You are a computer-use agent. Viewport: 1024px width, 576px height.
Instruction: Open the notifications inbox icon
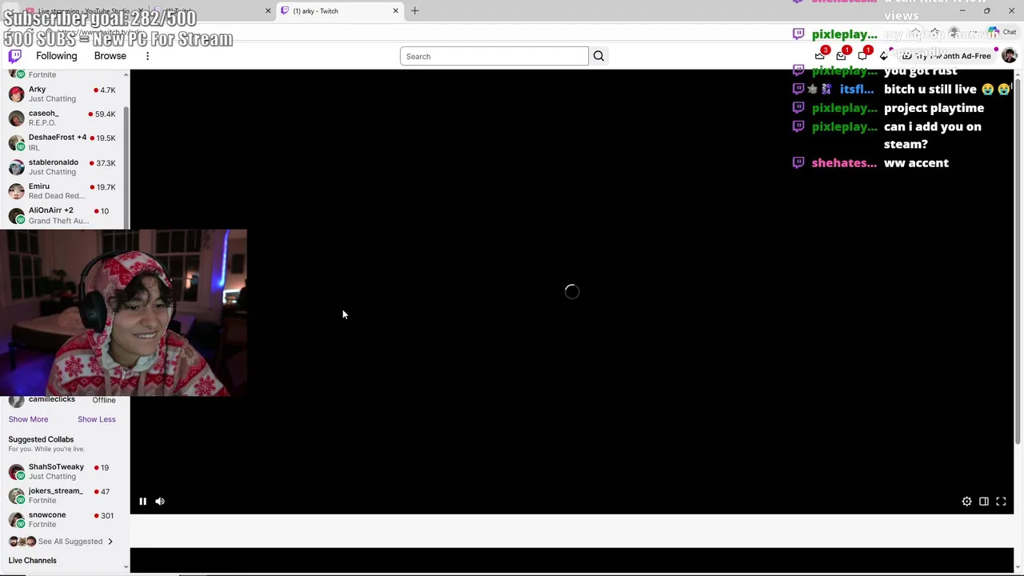[x=841, y=55]
